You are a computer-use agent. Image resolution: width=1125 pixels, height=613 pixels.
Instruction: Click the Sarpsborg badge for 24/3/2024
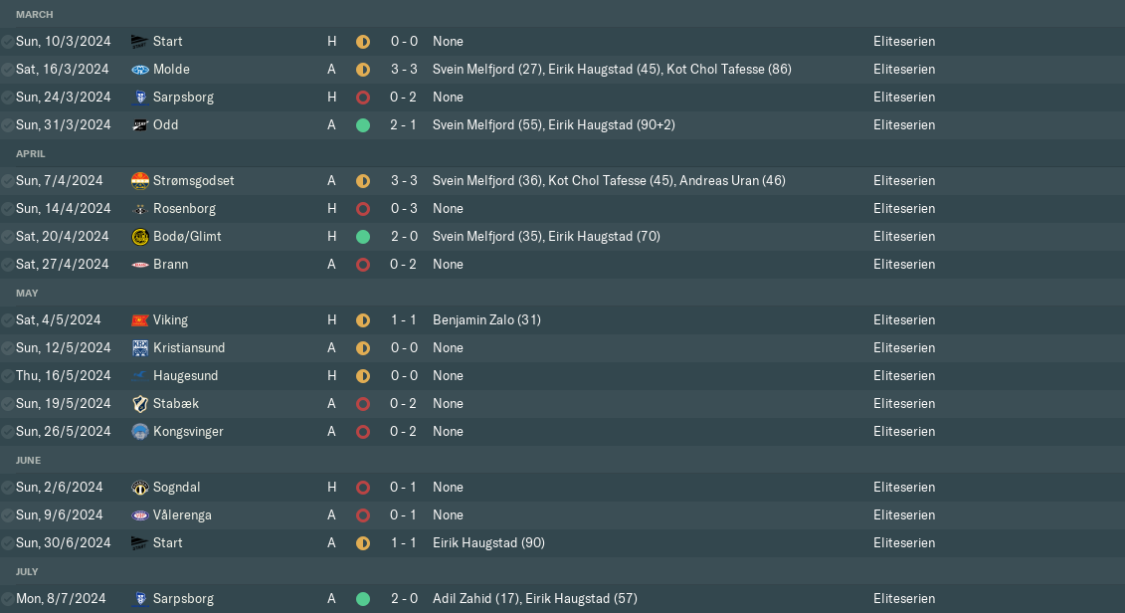click(x=140, y=98)
